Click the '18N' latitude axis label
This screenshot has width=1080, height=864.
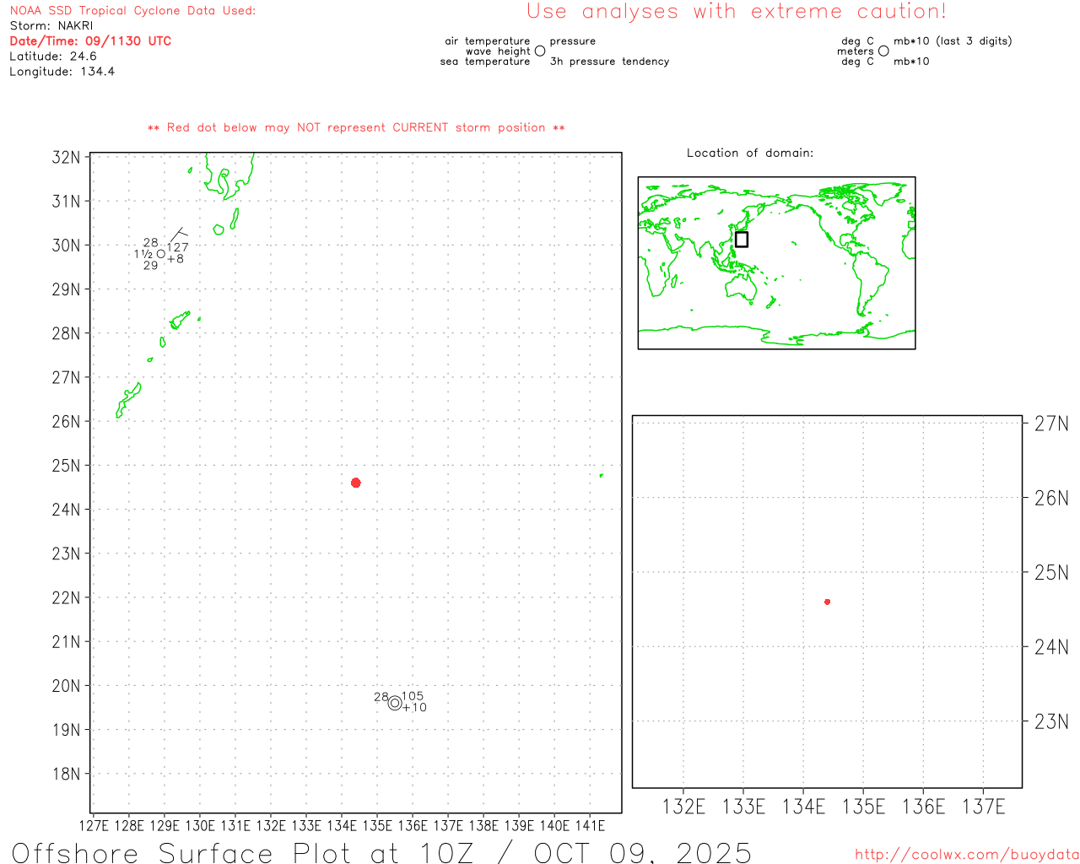pos(67,775)
